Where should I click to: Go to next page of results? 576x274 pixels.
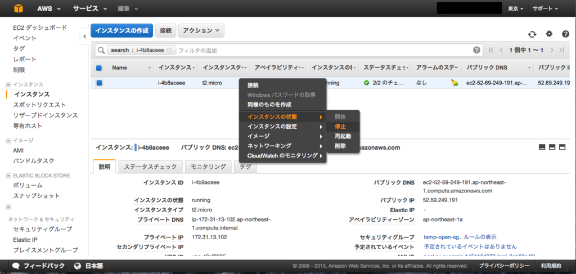coord(552,50)
